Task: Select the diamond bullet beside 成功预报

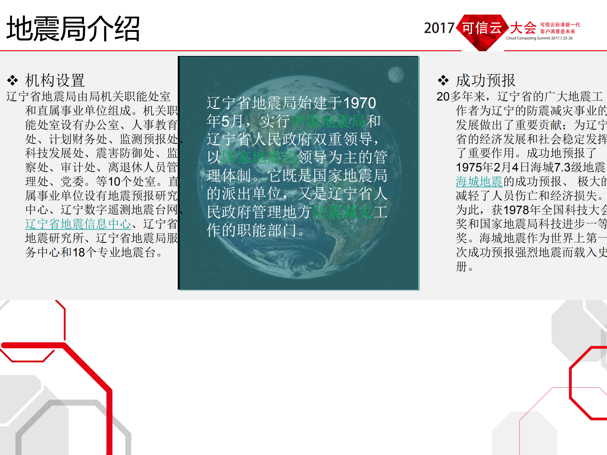Action: 443,80
